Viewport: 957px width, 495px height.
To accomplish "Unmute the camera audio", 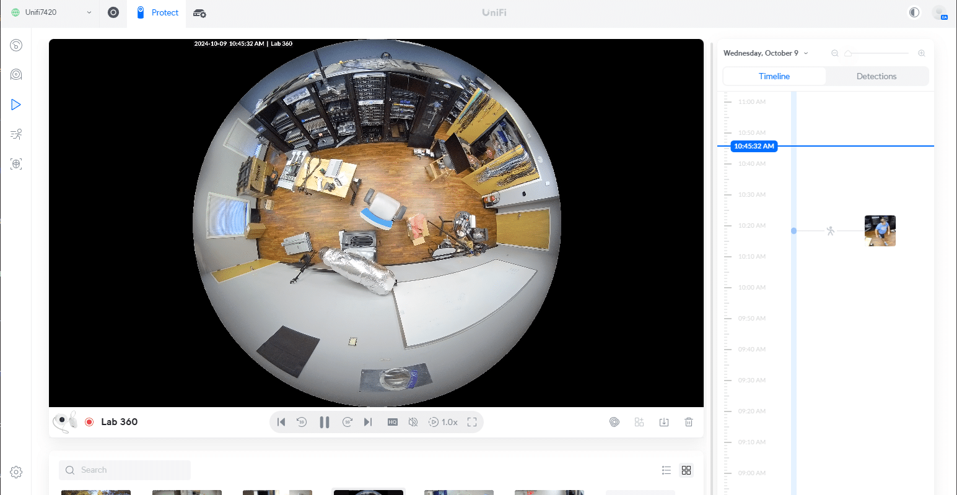I will 413,422.
